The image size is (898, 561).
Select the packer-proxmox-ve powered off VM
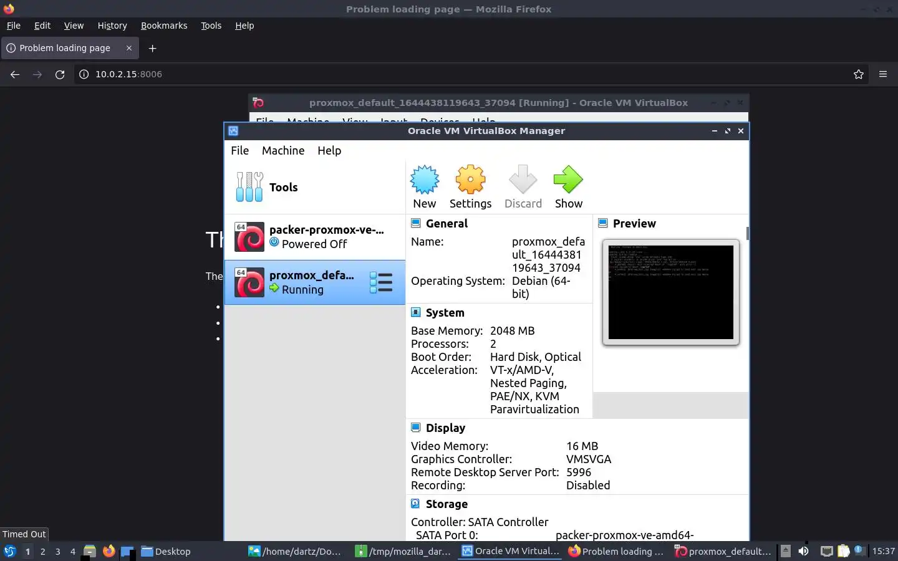click(x=315, y=237)
